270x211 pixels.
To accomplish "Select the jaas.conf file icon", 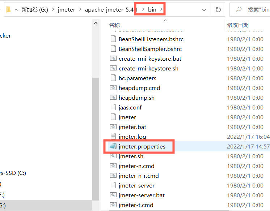I will (x=113, y=107).
